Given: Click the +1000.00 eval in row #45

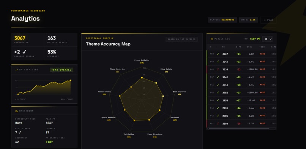Looking at the screenshot, I should click(x=252, y=93).
